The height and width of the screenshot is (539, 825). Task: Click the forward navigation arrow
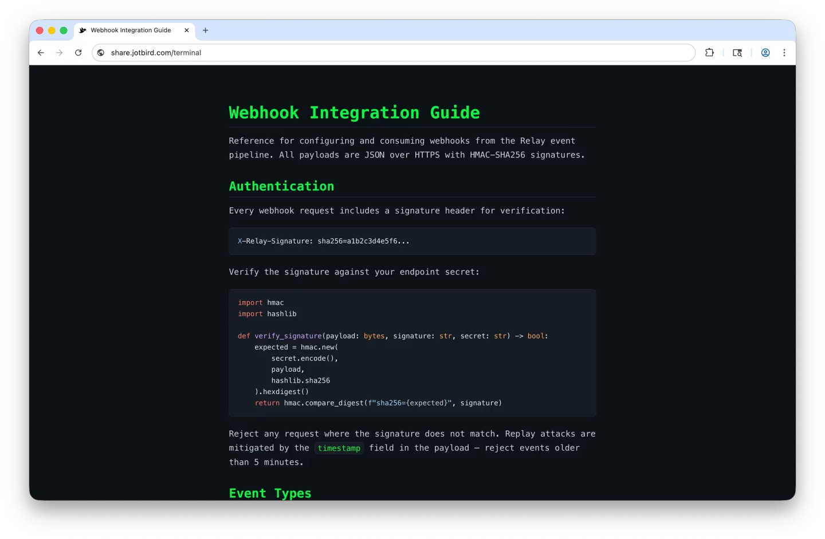[60, 52]
